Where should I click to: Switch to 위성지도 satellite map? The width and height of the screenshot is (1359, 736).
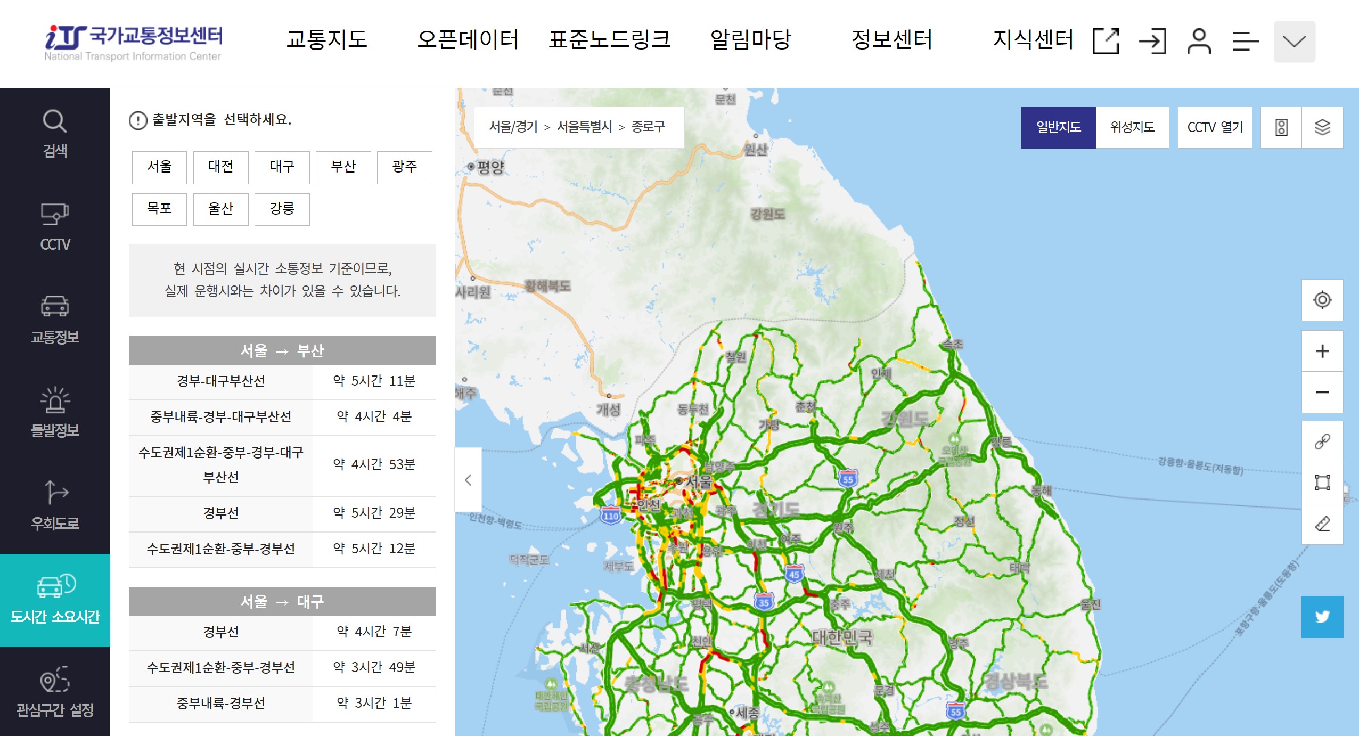click(x=1132, y=127)
